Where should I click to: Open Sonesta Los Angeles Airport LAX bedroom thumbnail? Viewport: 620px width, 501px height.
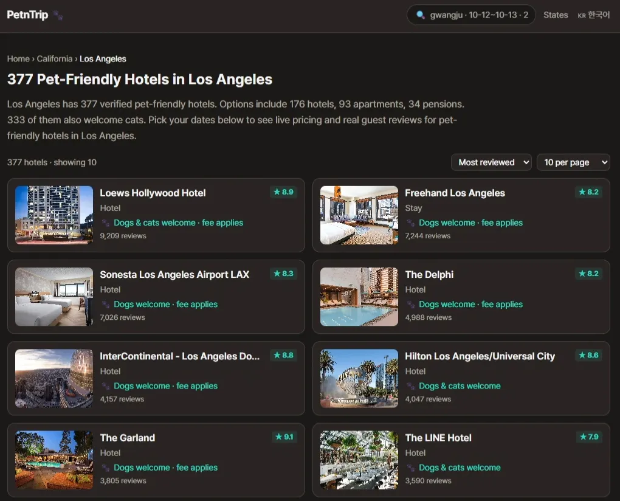click(54, 297)
